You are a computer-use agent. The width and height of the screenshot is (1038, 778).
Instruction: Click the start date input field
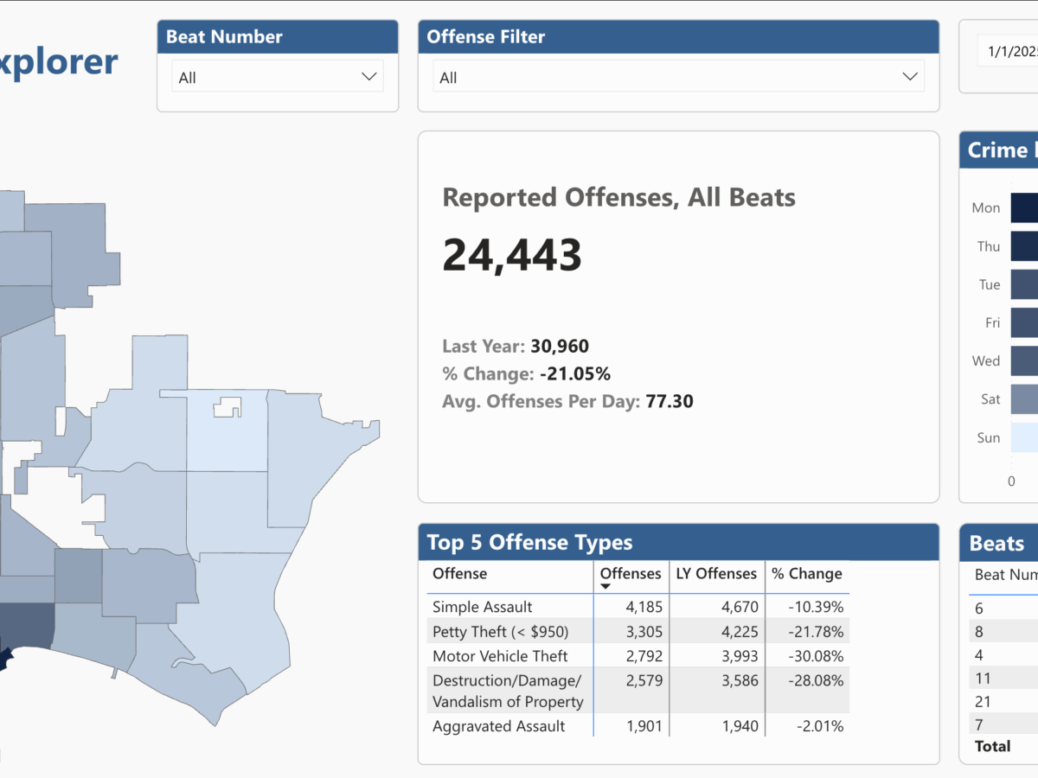1009,52
